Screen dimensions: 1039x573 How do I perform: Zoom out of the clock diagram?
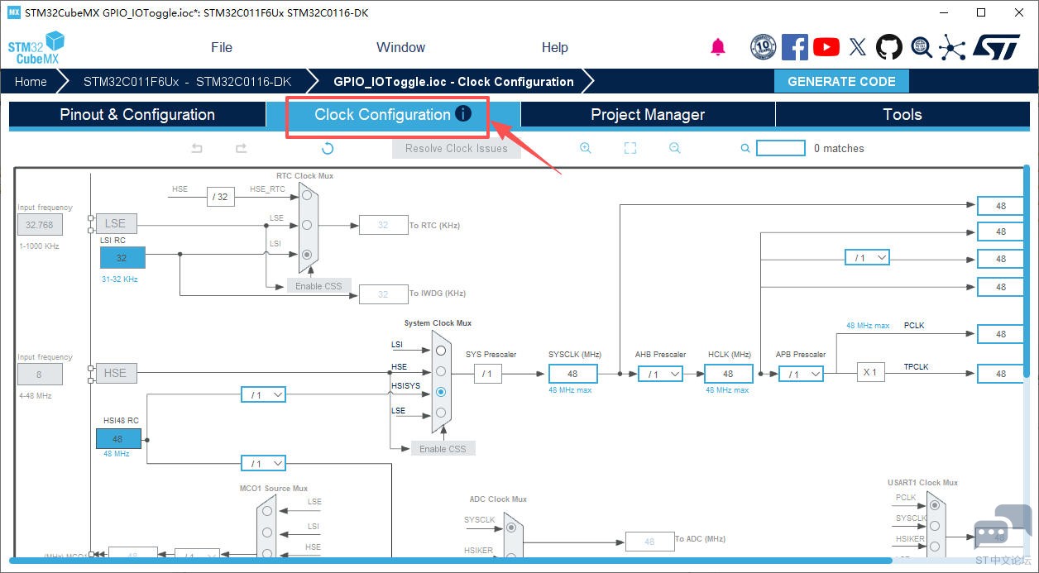pos(675,148)
